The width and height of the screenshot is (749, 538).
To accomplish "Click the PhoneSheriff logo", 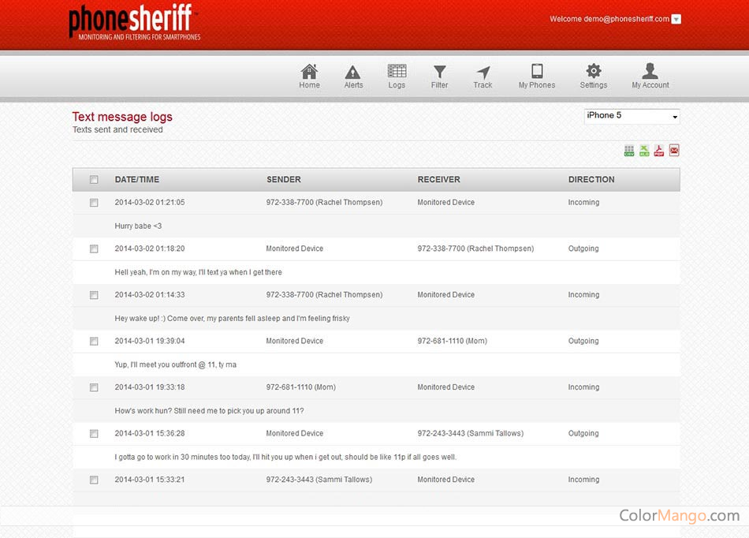I will pyautogui.click(x=134, y=22).
